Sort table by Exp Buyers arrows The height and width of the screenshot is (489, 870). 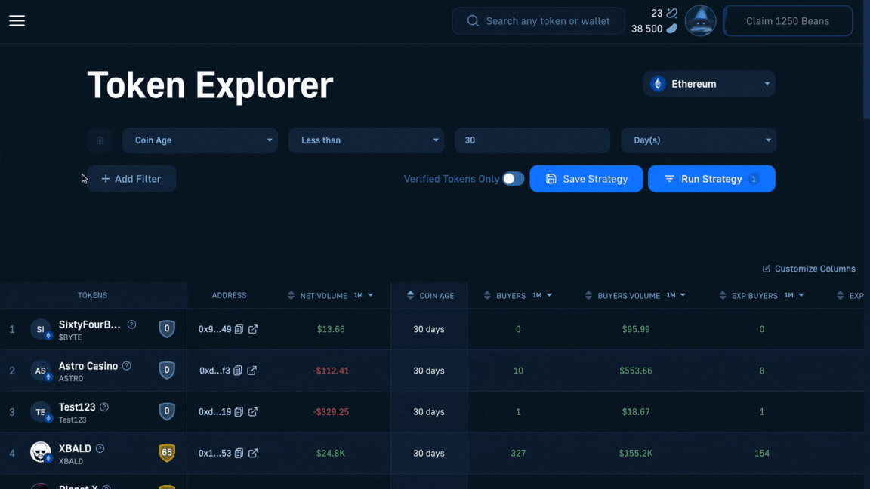(723, 296)
